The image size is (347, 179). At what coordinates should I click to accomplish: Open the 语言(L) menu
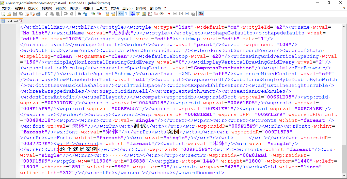[x=74, y=8]
